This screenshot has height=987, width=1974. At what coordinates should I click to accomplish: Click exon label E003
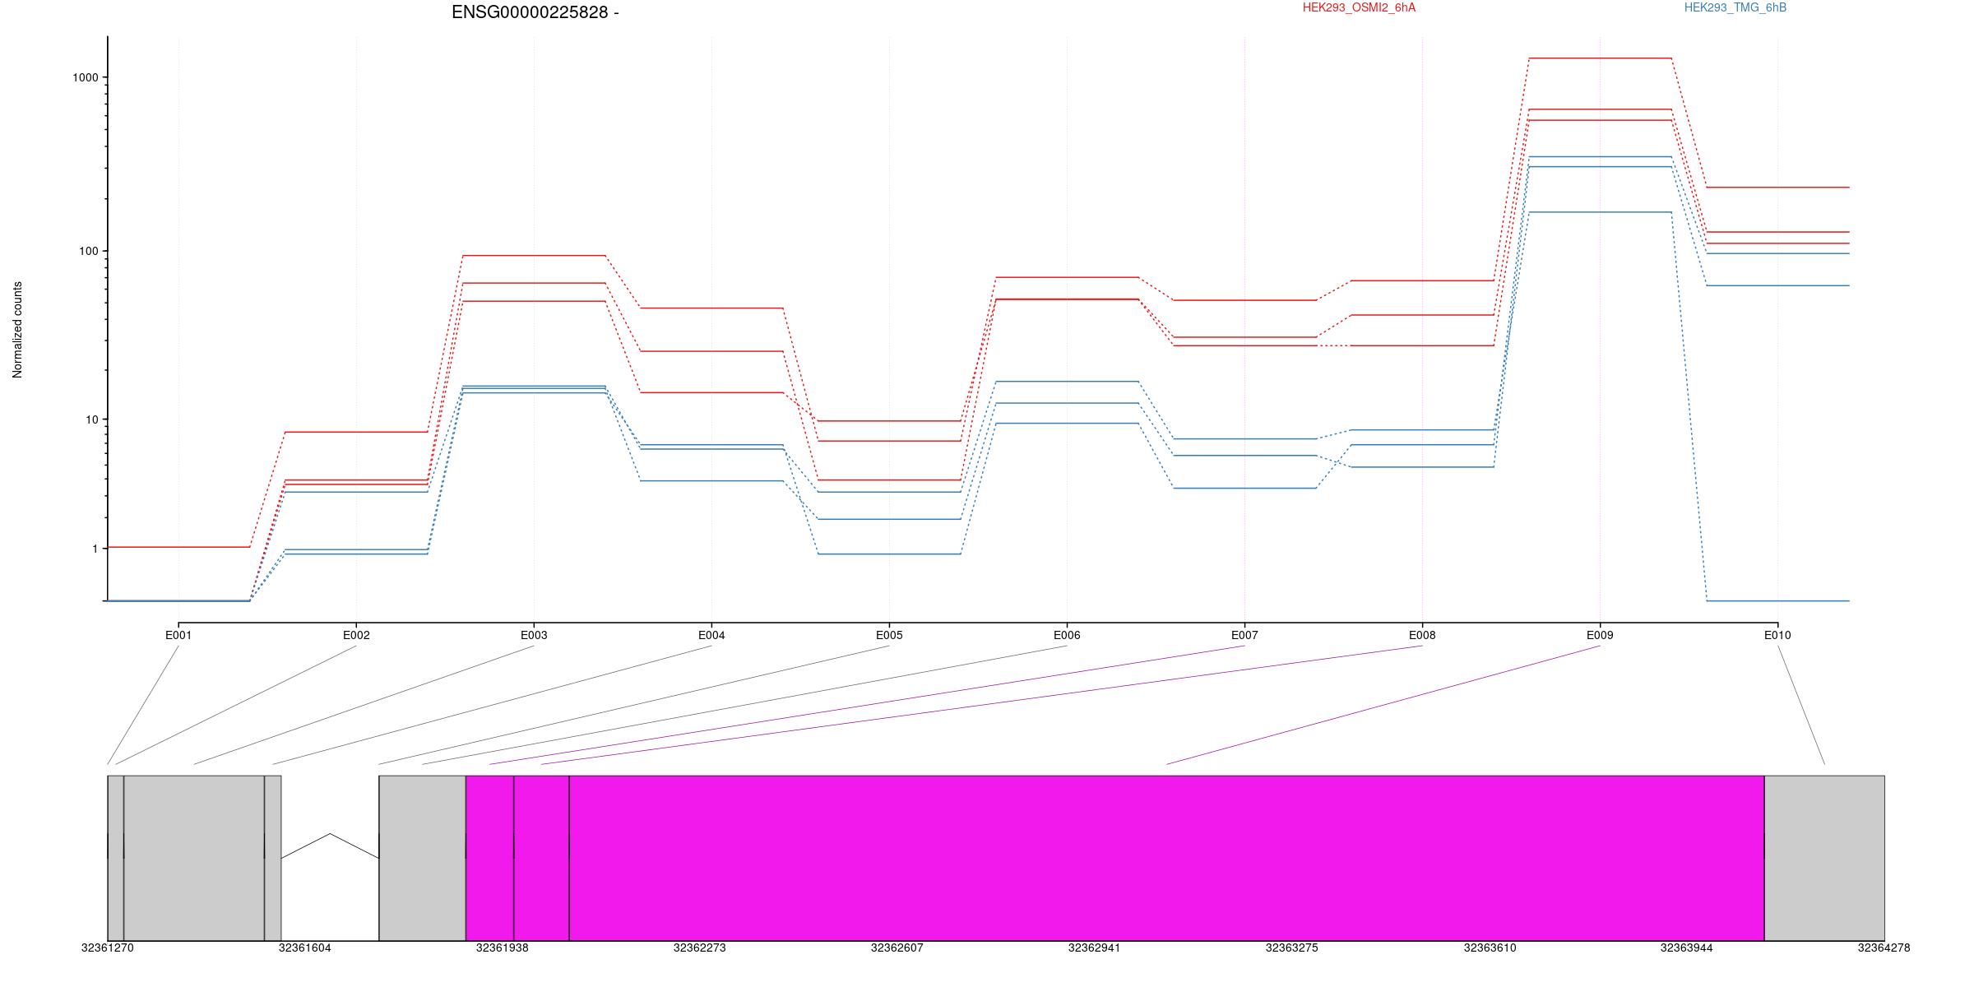534,635
